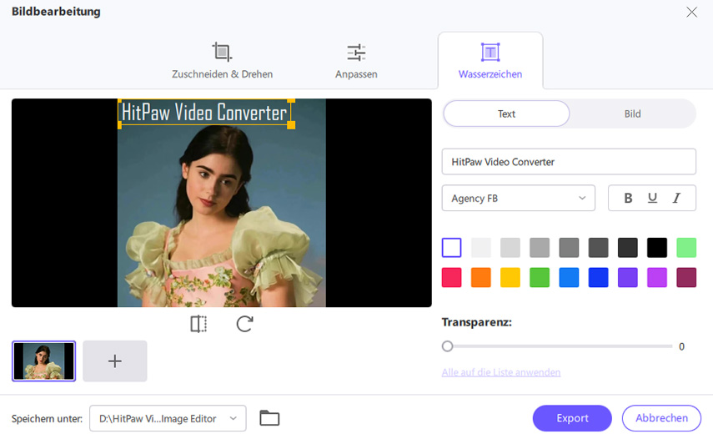Screen dimensions: 713x439
Task: Click the Transparenz slider handle
Action: pos(448,346)
